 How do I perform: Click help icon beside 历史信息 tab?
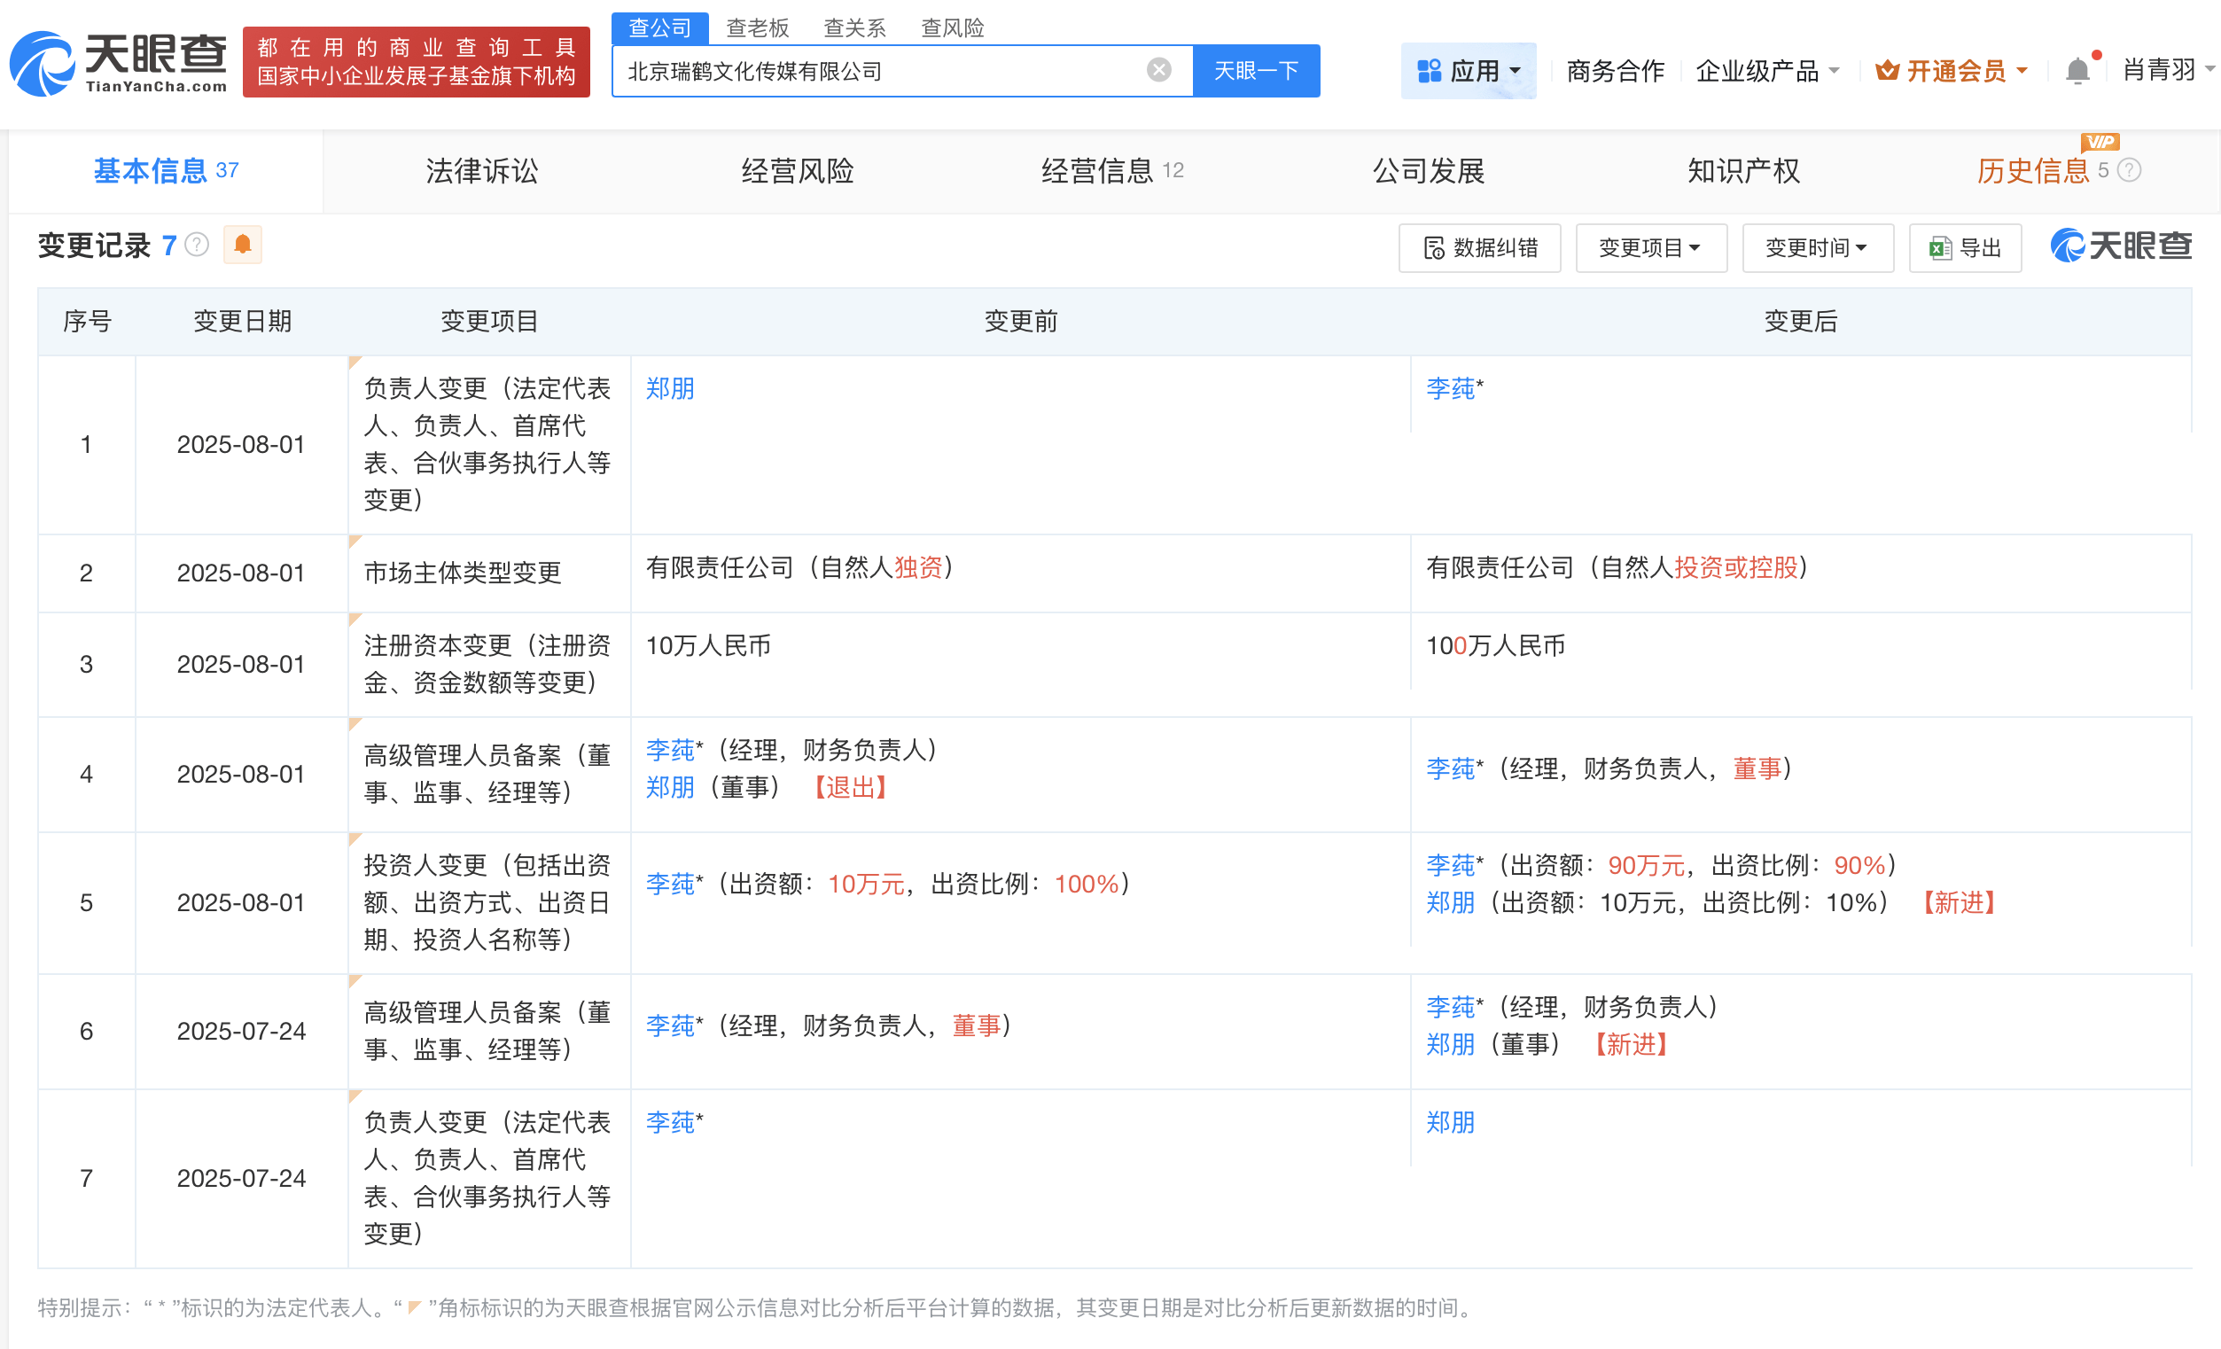click(2128, 170)
